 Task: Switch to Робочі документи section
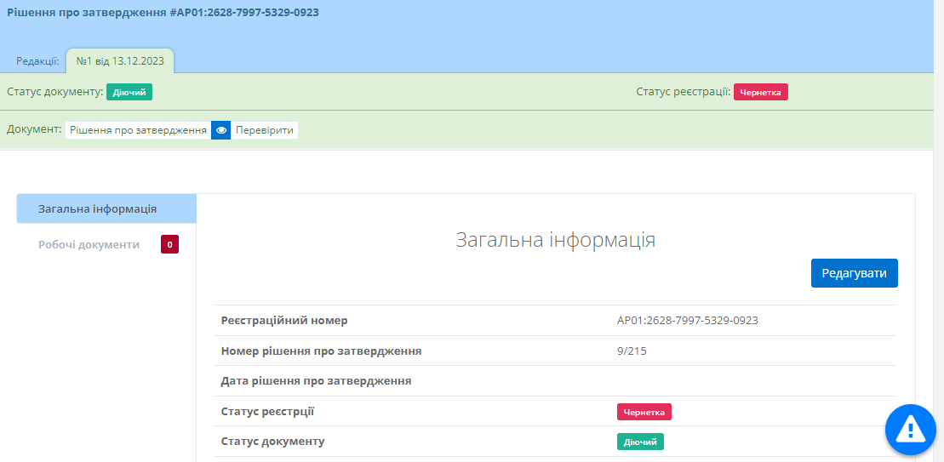pyautogui.click(x=89, y=245)
